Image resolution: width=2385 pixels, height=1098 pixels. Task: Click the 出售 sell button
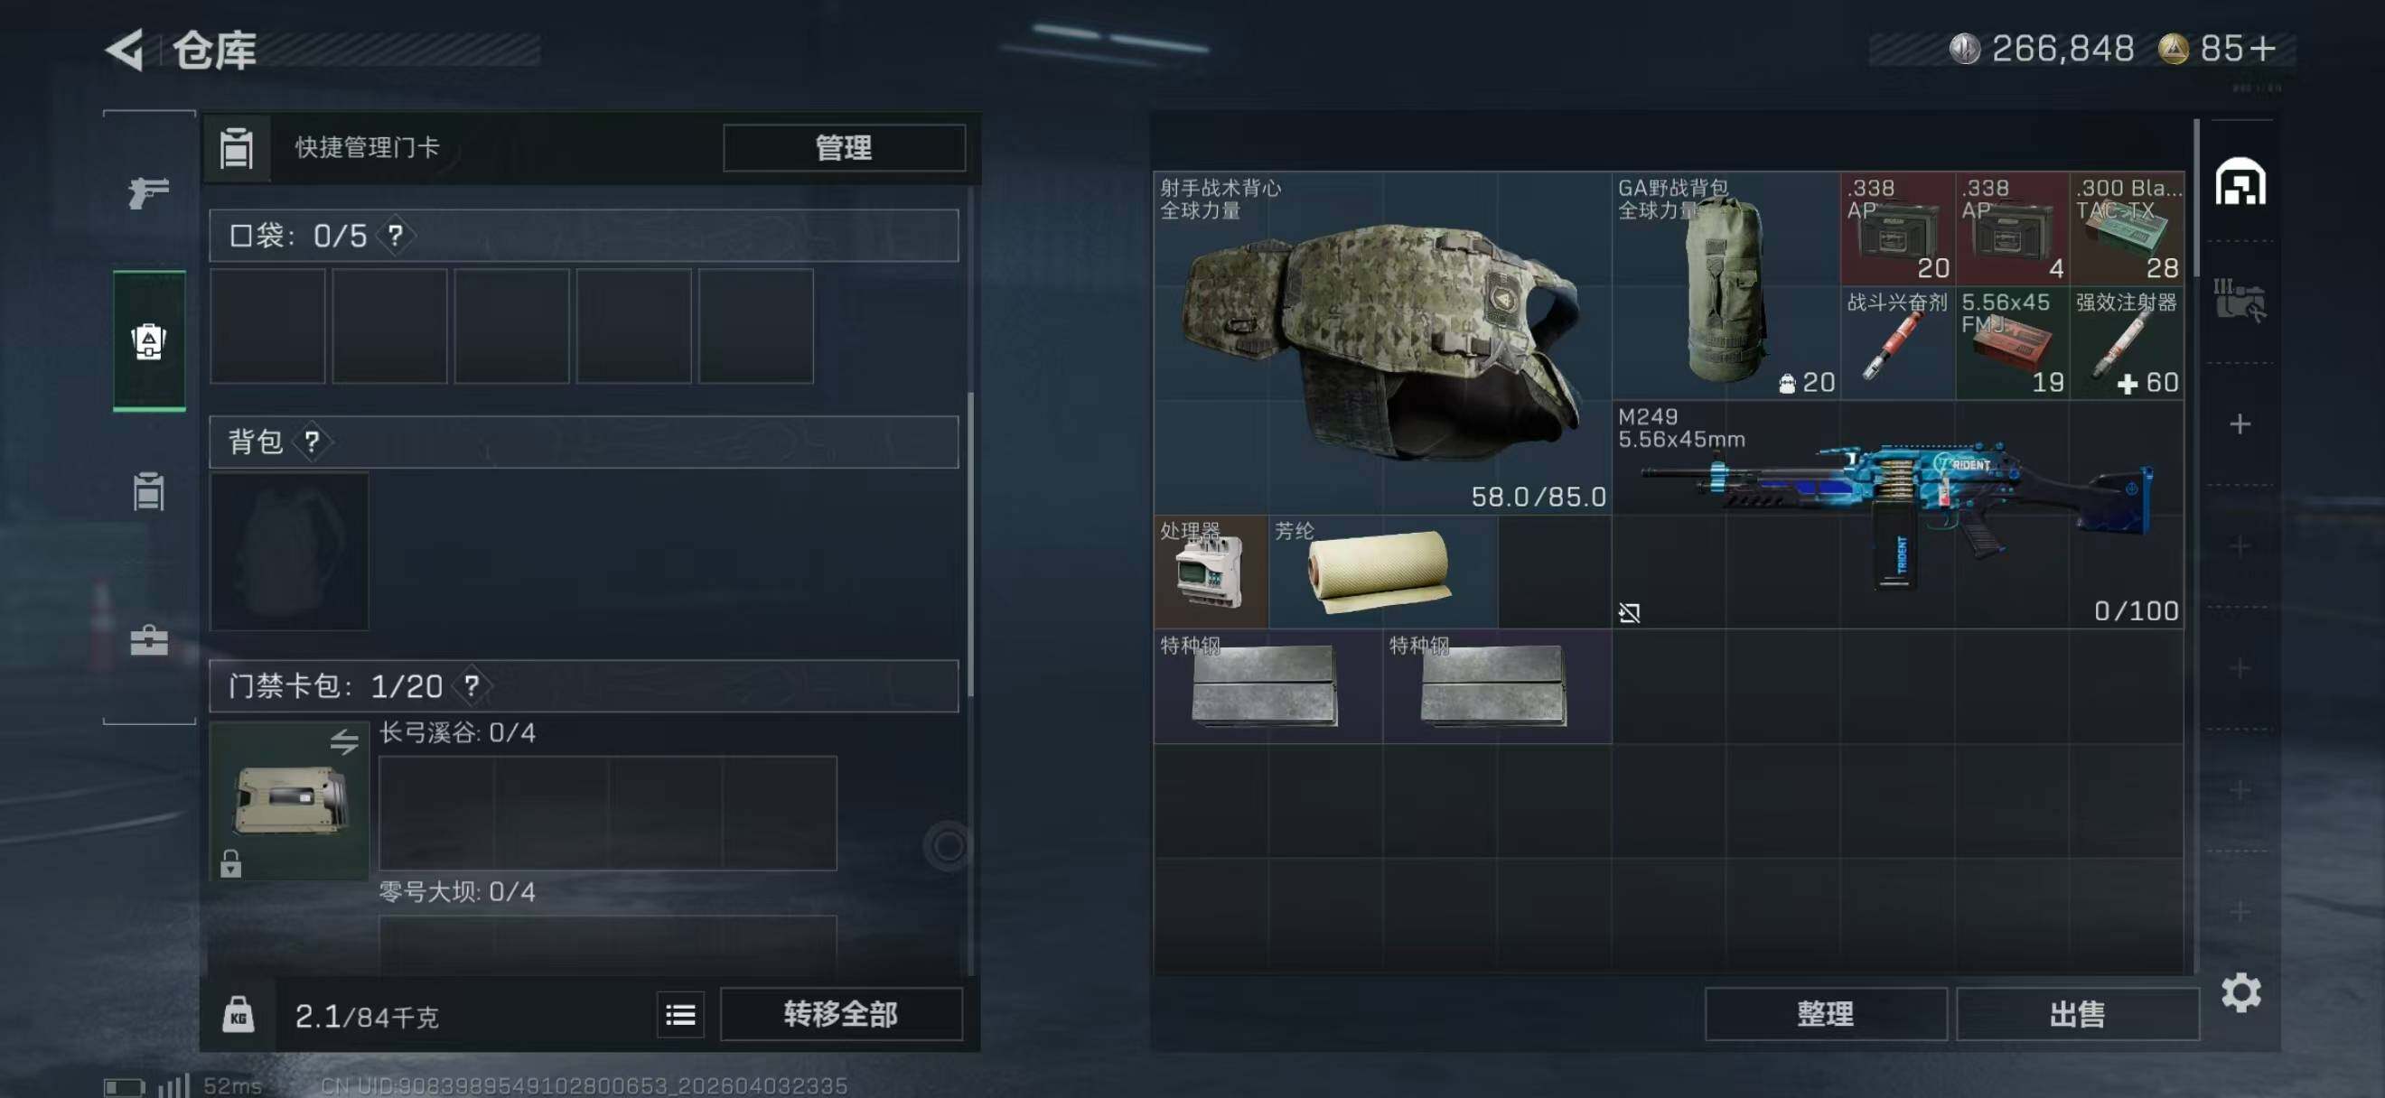(2077, 1015)
